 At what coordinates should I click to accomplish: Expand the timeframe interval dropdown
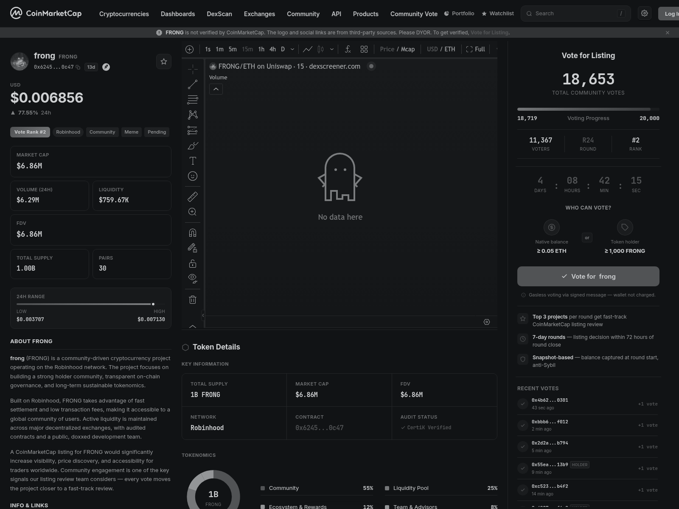[292, 49]
